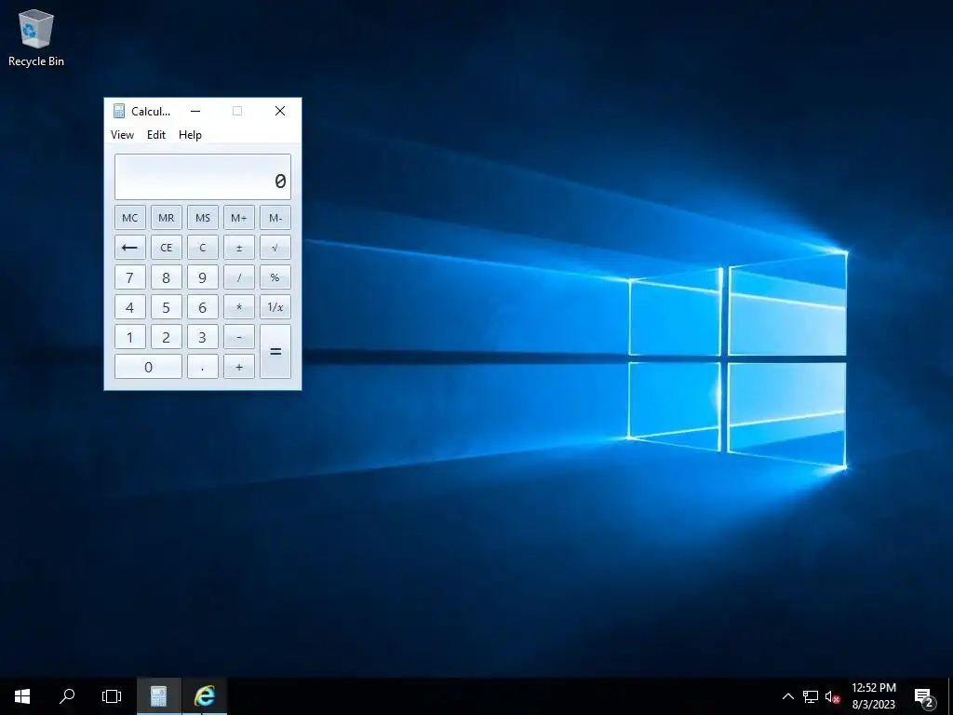This screenshot has width=953, height=715.
Task: Click the digit 9 key
Action: (x=202, y=277)
